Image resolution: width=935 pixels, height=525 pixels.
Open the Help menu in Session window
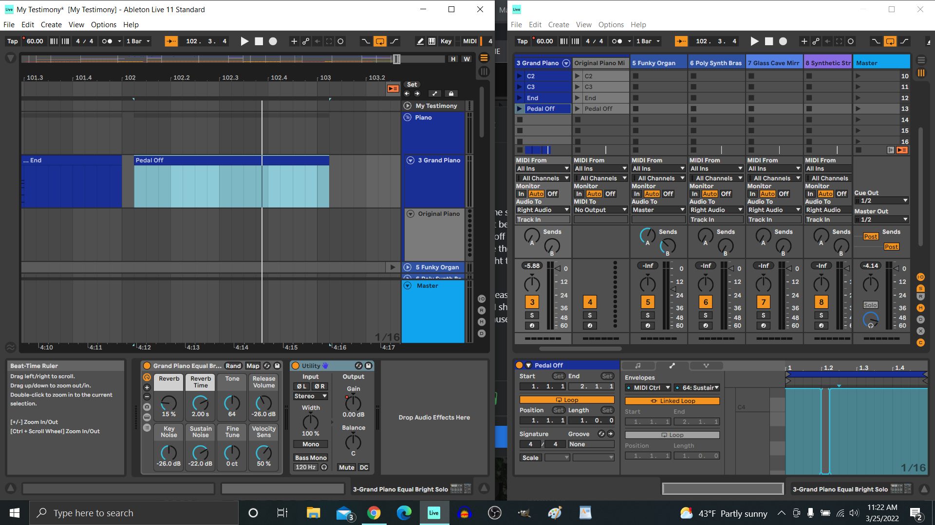[x=638, y=25]
